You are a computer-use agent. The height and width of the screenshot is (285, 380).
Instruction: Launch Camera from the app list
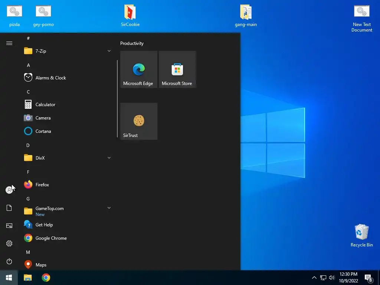pyautogui.click(x=68, y=118)
